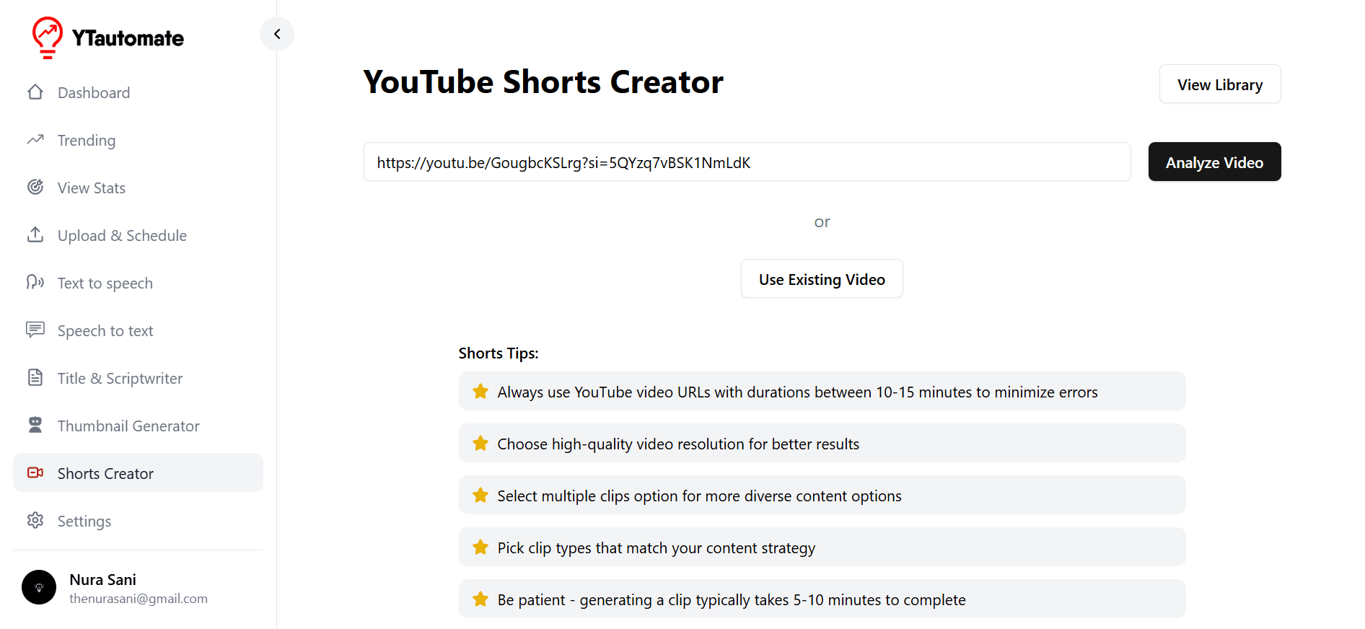The height and width of the screenshot is (629, 1365).
Task: Go to Trending in the sidebar
Action: [138, 140]
